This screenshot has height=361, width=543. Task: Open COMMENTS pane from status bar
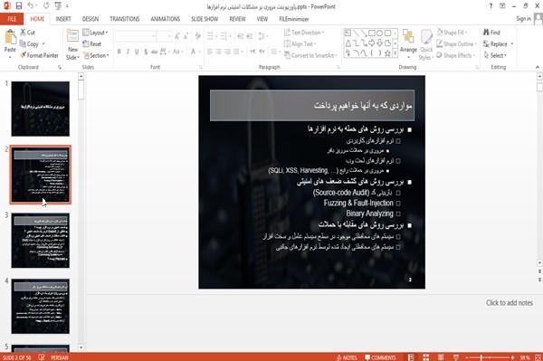(x=380, y=357)
